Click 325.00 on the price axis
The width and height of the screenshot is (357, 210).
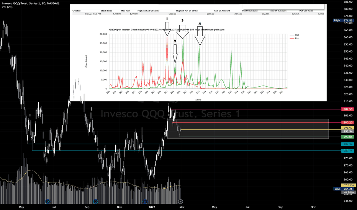click(348, 87)
